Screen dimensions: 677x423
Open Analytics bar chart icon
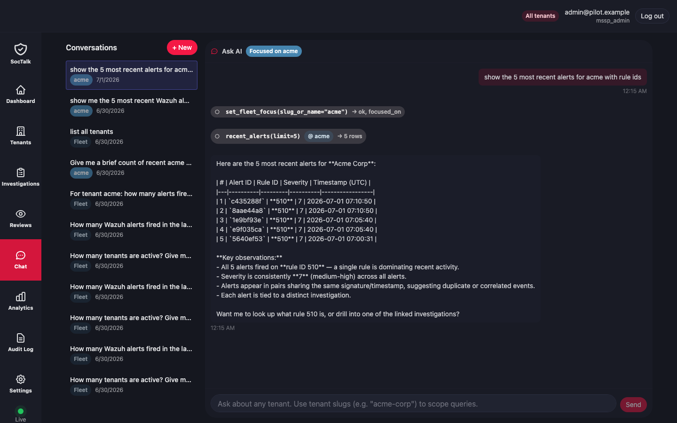click(21, 297)
